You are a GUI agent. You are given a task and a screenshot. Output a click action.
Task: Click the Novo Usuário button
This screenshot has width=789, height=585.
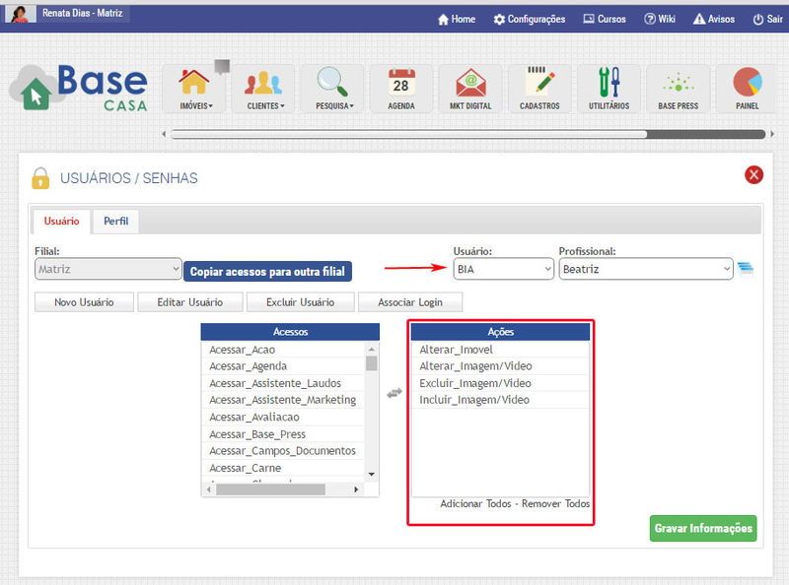[x=83, y=302]
